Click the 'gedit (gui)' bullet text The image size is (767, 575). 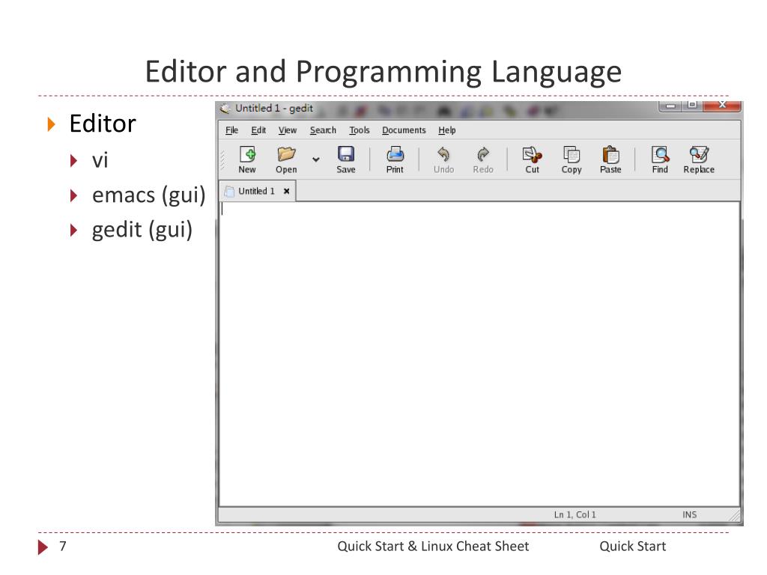142,230
